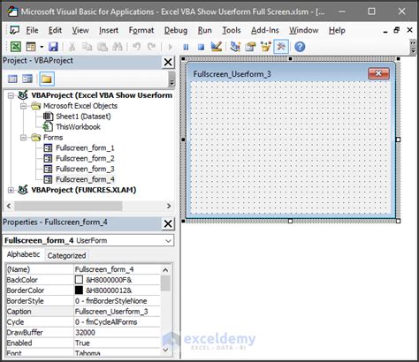
Task: Select the BorderStyle property row value
Action: click(117, 301)
